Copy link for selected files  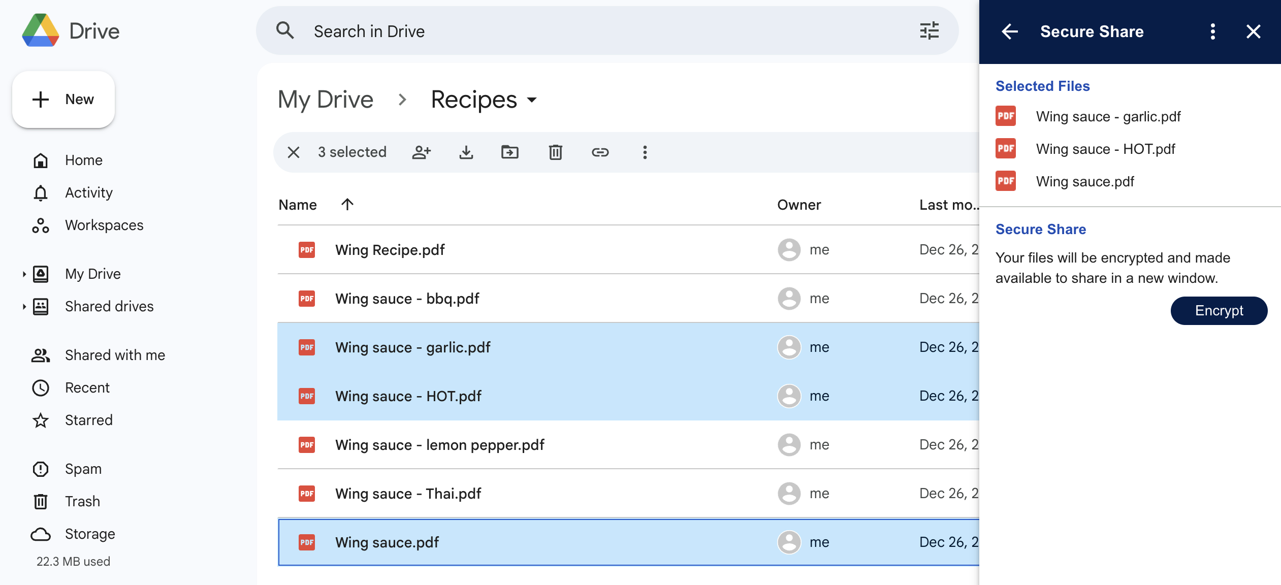(601, 152)
